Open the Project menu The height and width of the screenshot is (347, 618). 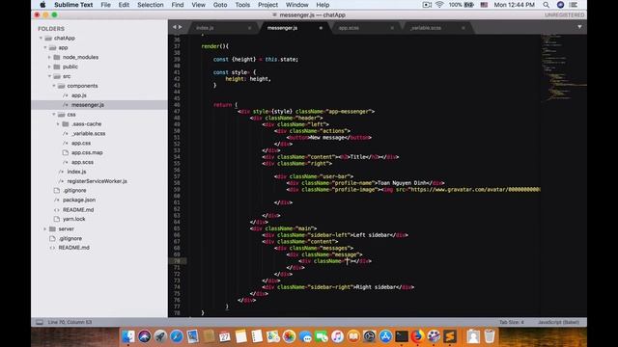[268, 5]
